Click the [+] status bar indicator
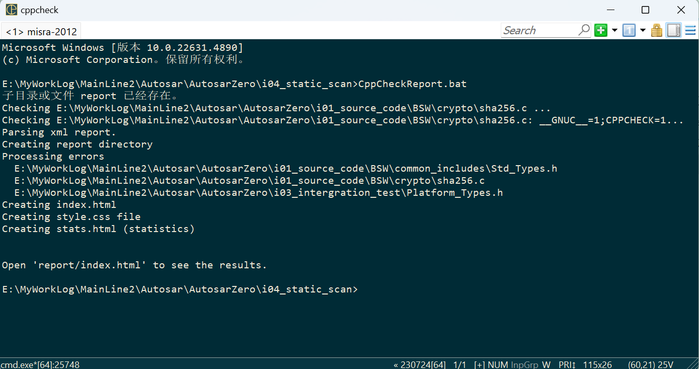The width and height of the screenshot is (699, 369). (x=480, y=364)
